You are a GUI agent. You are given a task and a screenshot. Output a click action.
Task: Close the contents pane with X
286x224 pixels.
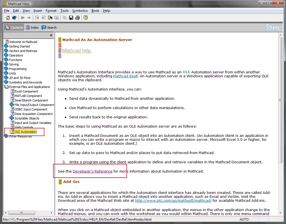tap(51, 35)
